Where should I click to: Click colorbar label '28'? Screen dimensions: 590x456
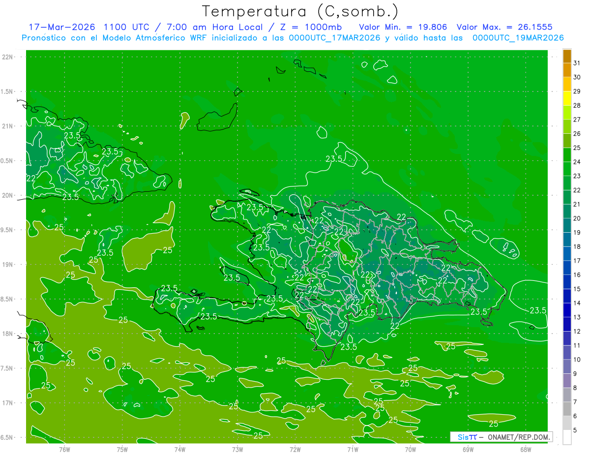coord(577,105)
